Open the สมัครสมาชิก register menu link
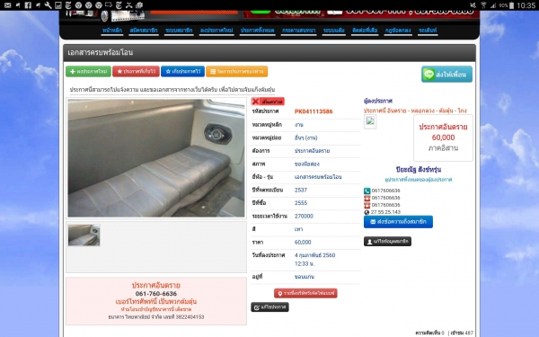This screenshot has height=337, width=539. (144, 31)
